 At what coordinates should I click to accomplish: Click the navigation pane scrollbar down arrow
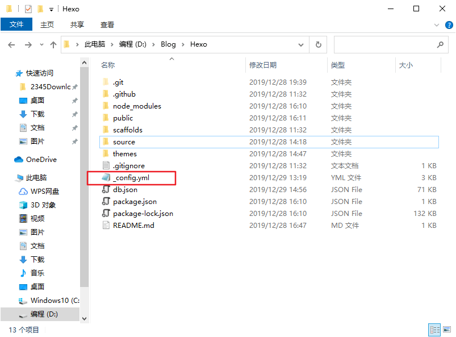[85, 319]
